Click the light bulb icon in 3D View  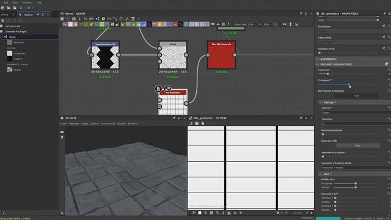click(x=62, y=137)
